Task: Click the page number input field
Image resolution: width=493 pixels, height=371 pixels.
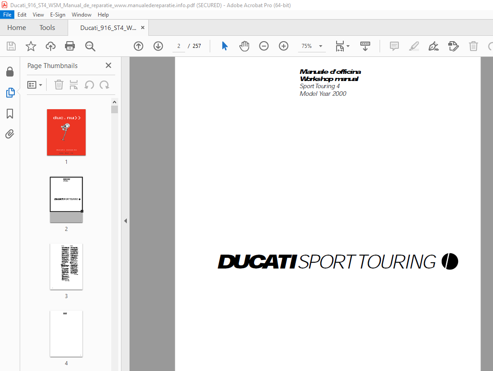Action: click(178, 46)
